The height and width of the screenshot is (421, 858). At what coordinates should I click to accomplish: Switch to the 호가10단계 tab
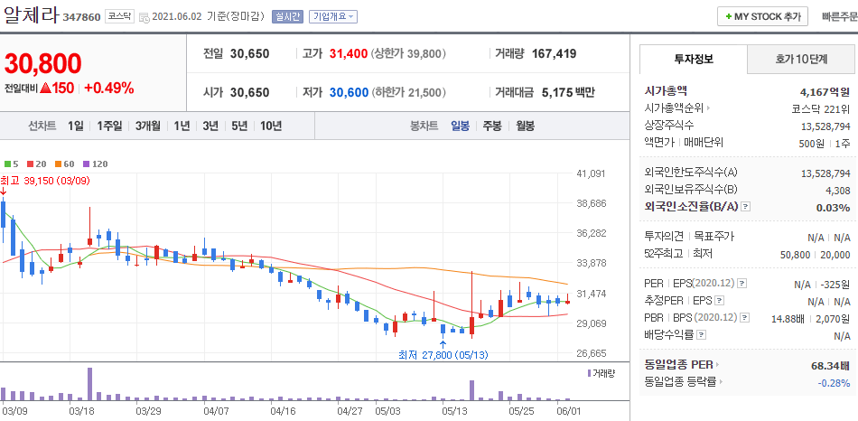click(801, 59)
